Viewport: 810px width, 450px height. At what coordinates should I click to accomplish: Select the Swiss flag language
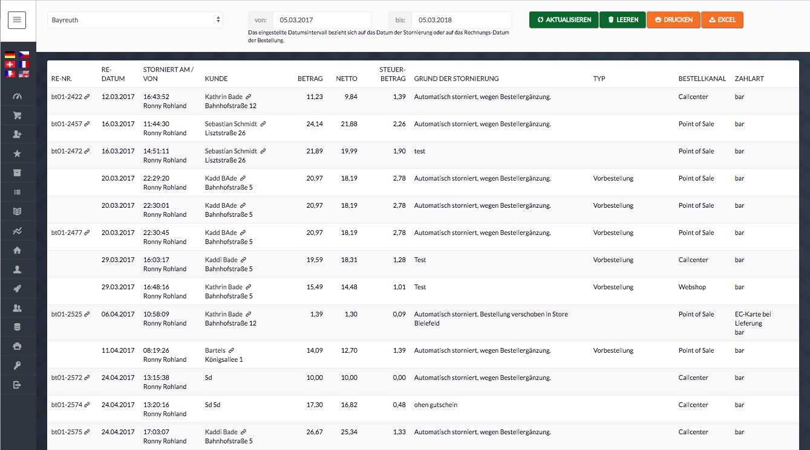(10, 64)
